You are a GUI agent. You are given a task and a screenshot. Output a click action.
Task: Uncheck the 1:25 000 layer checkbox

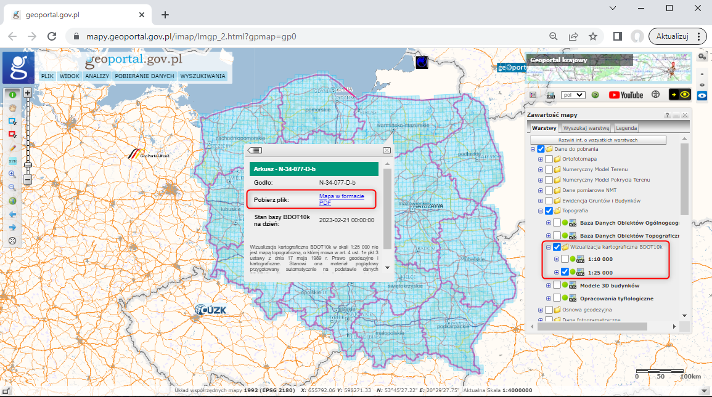[x=565, y=273]
